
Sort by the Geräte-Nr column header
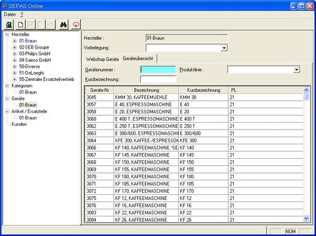click(99, 90)
